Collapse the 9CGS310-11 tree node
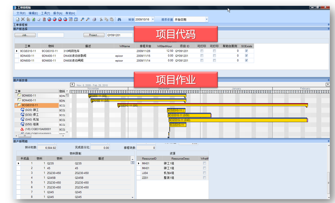 (16, 106)
